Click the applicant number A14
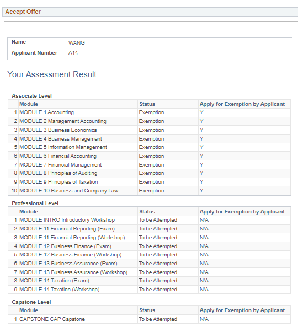 pos(73,53)
